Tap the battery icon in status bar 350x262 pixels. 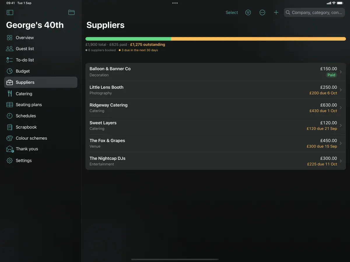[340, 3]
